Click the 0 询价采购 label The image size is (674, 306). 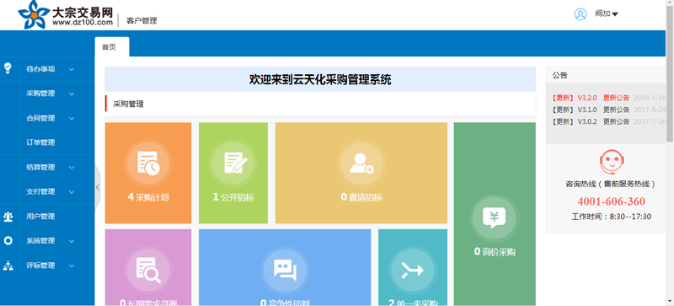click(x=495, y=252)
